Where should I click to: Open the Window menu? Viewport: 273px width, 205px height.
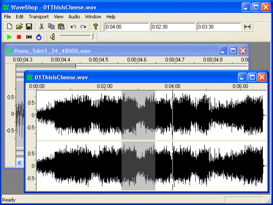pyautogui.click(x=93, y=17)
